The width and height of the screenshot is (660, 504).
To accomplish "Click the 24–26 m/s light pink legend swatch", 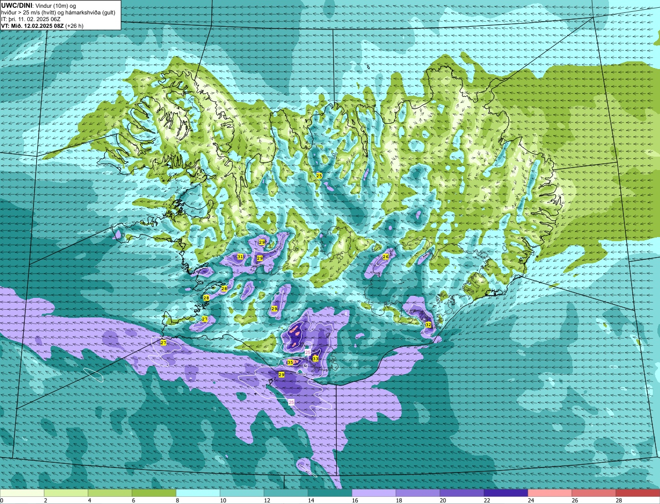I will [x=550, y=493].
